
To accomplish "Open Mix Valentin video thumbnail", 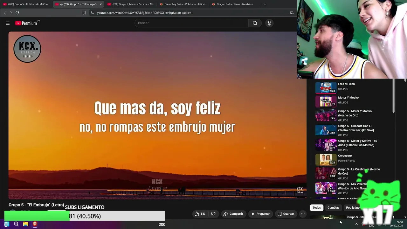I will pyautogui.click(x=326, y=188).
